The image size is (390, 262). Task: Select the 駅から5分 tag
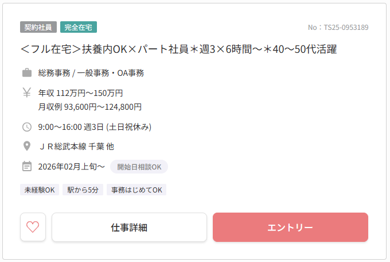(83, 190)
